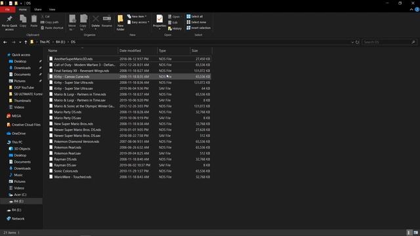The height and width of the screenshot is (236, 420).
Task: Open 3D Objects under This PC
Action: (22, 149)
